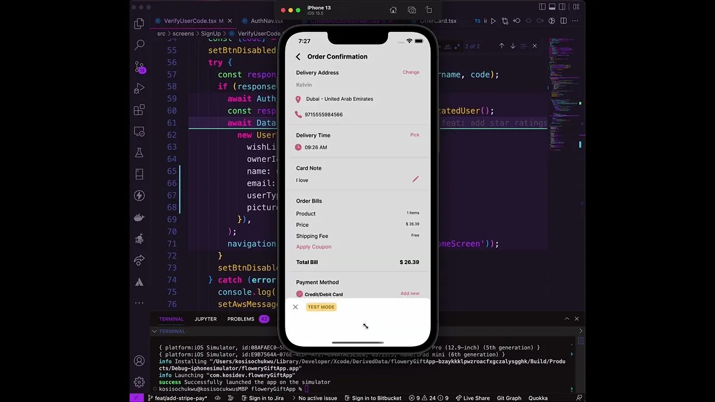
Task: Split the editor to the right
Action: pyautogui.click(x=564, y=21)
